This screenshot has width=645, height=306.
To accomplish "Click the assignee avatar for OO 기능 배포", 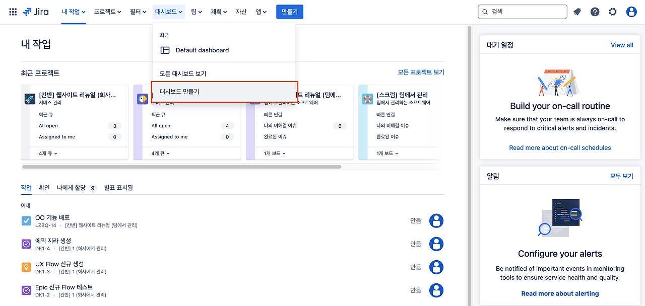I will [436, 220].
